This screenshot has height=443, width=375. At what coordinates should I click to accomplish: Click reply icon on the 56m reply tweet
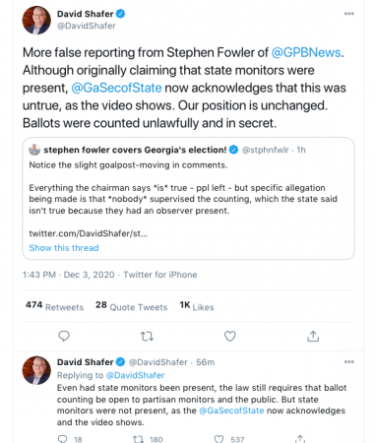click(x=62, y=439)
